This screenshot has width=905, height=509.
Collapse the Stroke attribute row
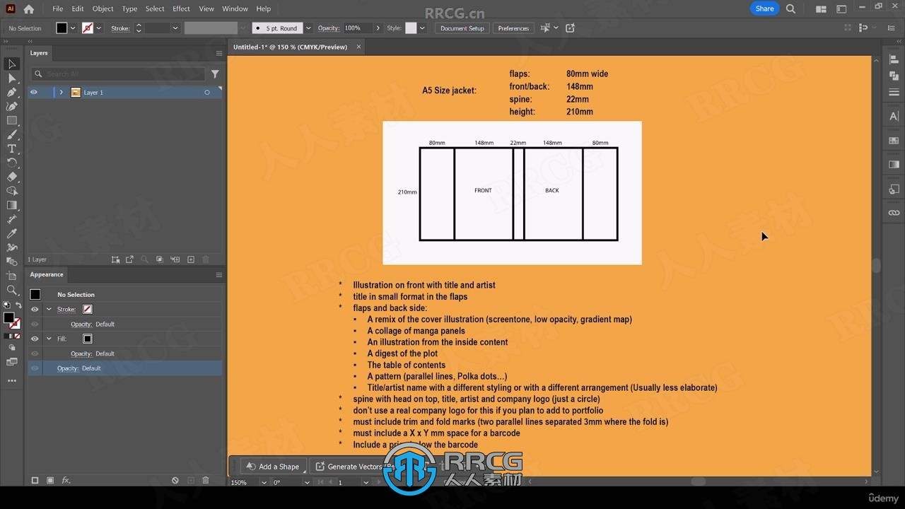(49, 309)
